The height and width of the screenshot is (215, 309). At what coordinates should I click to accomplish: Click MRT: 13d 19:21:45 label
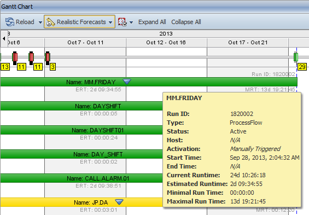click(270, 90)
